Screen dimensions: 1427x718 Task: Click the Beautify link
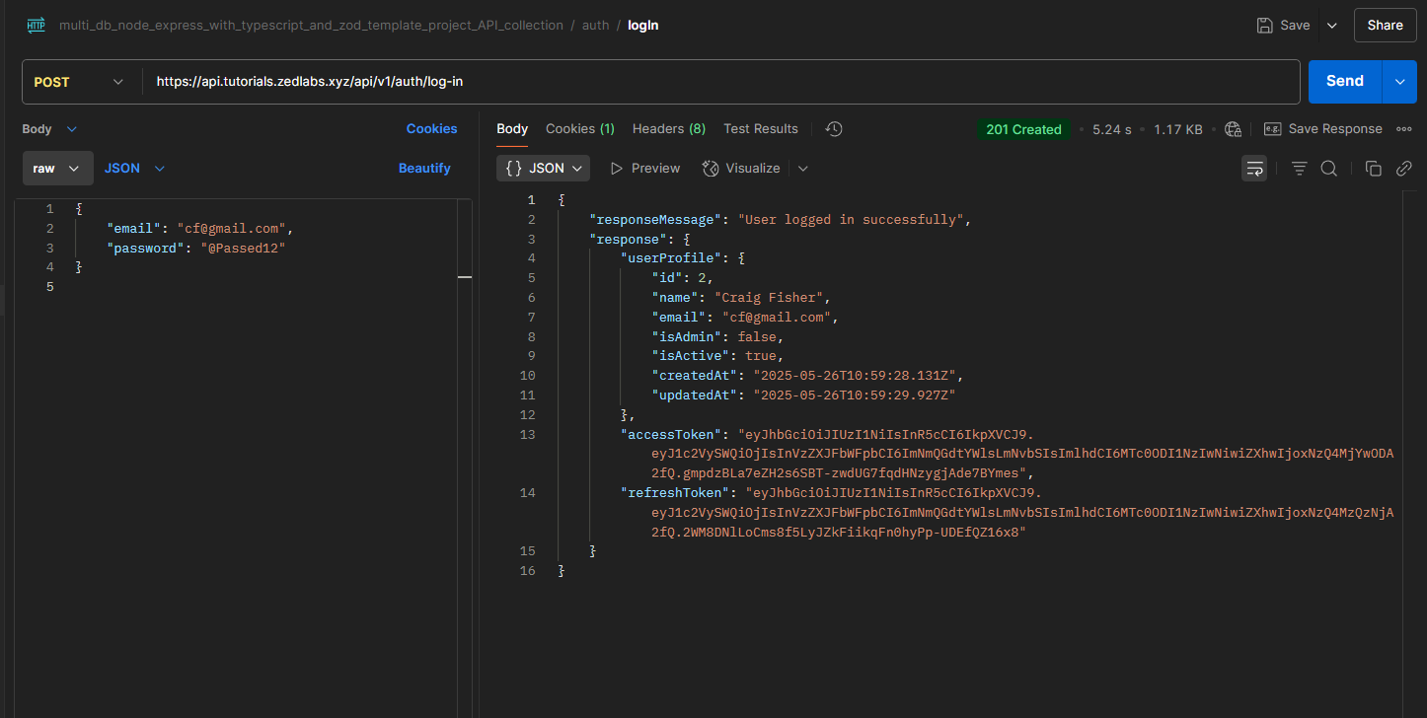pos(424,169)
